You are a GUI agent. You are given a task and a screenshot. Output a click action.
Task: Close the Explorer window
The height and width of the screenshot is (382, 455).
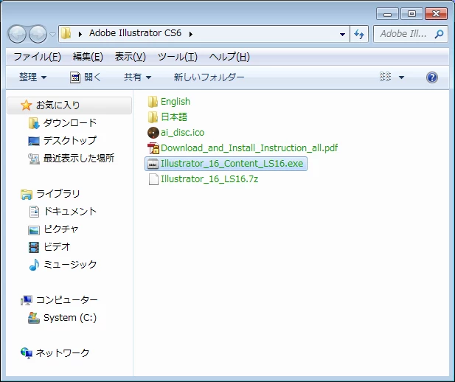(436, 13)
